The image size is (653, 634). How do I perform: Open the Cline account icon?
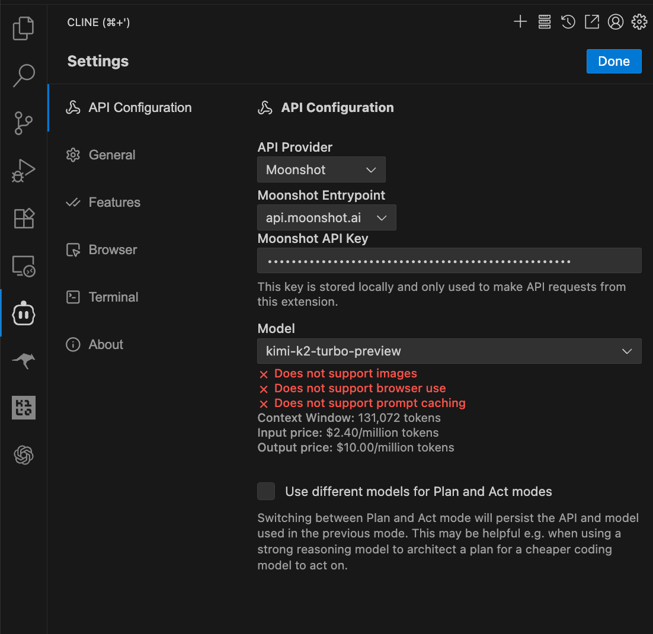click(615, 21)
